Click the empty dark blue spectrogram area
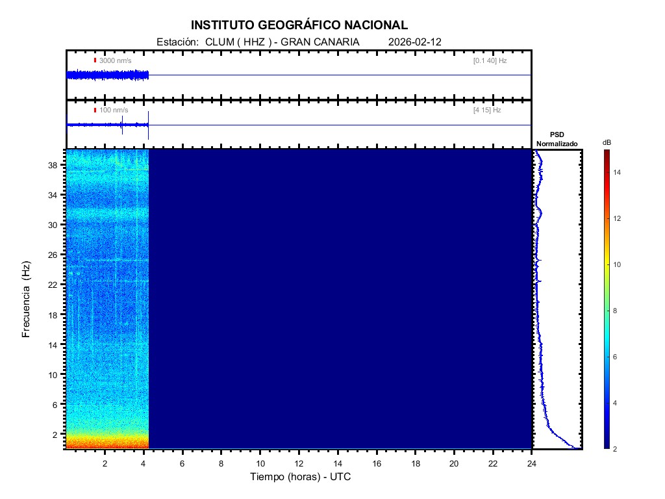 click(338, 299)
